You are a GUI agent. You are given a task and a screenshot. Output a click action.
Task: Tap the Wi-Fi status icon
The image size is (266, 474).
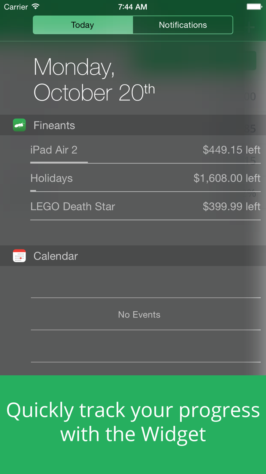pyautogui.click(x=36, y=6)
